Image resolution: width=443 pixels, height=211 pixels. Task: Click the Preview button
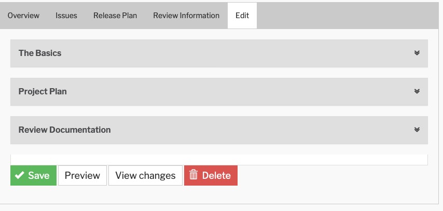tap(82, 176)
